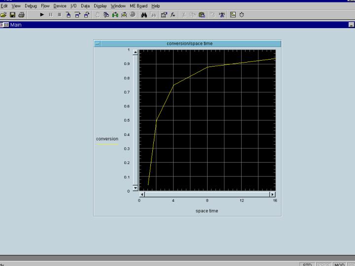Click the Find binoculars icon
Viewport: 355px width, 266px height.
click(x=144, y=15)
